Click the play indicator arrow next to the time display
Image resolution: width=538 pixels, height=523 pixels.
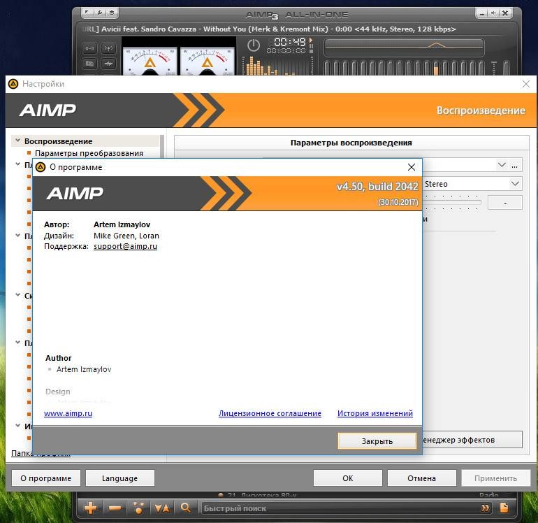click(x=311, y=40)
